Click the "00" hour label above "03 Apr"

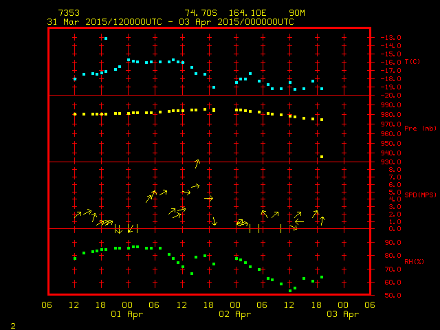coord(343,305)
